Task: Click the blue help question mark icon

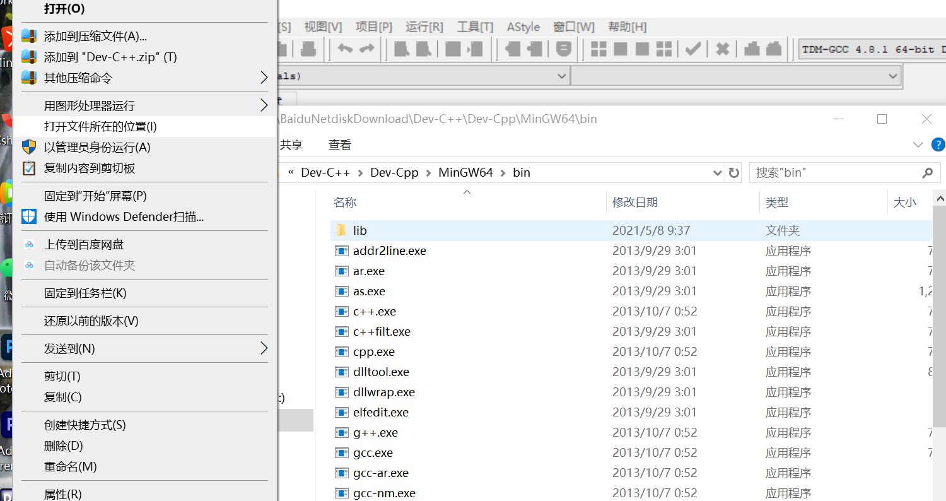Action: [938, 144]
